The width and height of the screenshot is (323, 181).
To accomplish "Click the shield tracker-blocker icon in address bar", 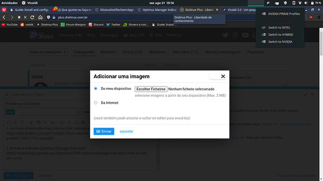I will [x=48, y=17].
